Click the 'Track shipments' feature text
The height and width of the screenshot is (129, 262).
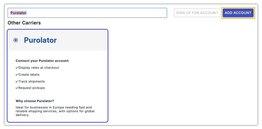tap(31, 81)
